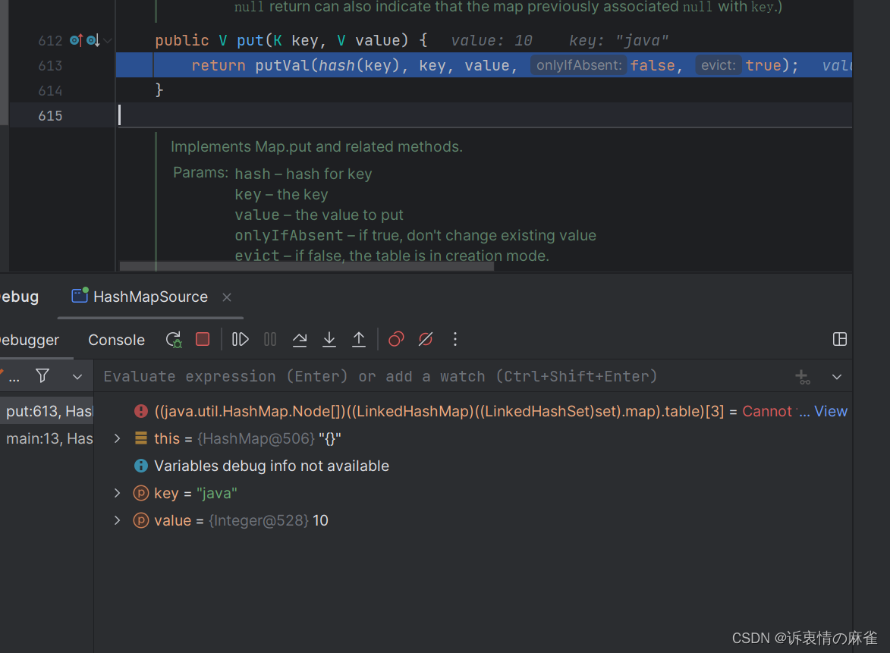Collapse the put method fold arrow
Screen dimensions: 890x653
pyautogui.click(x=107, y=41)
